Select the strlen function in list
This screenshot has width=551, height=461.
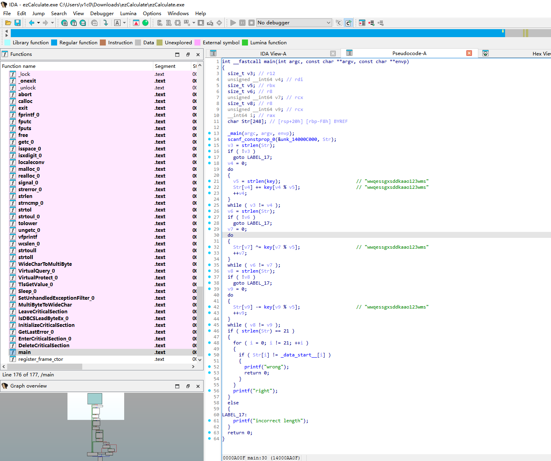click(x=25, y=196)
